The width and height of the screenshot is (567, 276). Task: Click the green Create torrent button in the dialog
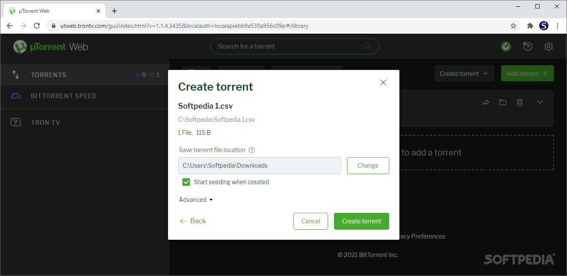click(x=361, y=221)
